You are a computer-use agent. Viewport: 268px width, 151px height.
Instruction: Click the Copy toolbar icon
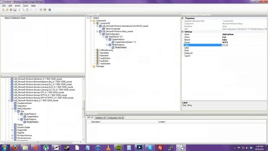point(23,10)
